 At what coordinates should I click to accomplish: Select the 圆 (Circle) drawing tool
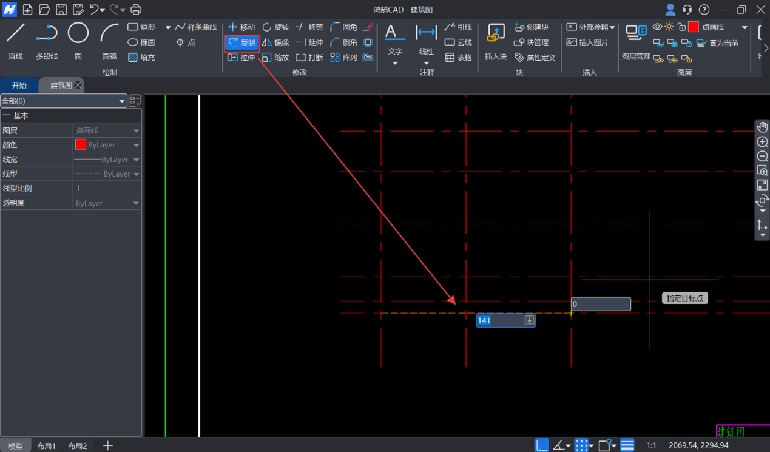coord(78,40)
